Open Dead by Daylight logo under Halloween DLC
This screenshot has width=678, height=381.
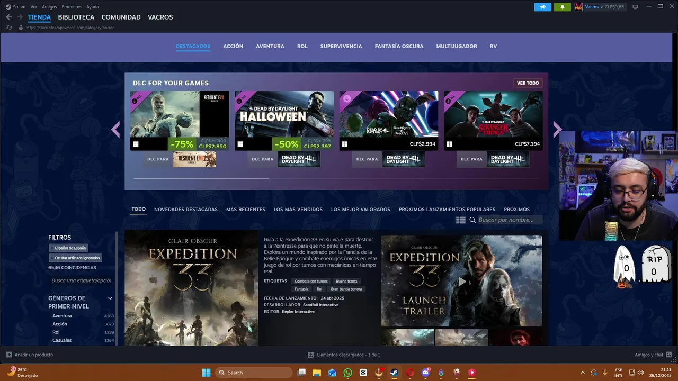[x=299, y=159]
